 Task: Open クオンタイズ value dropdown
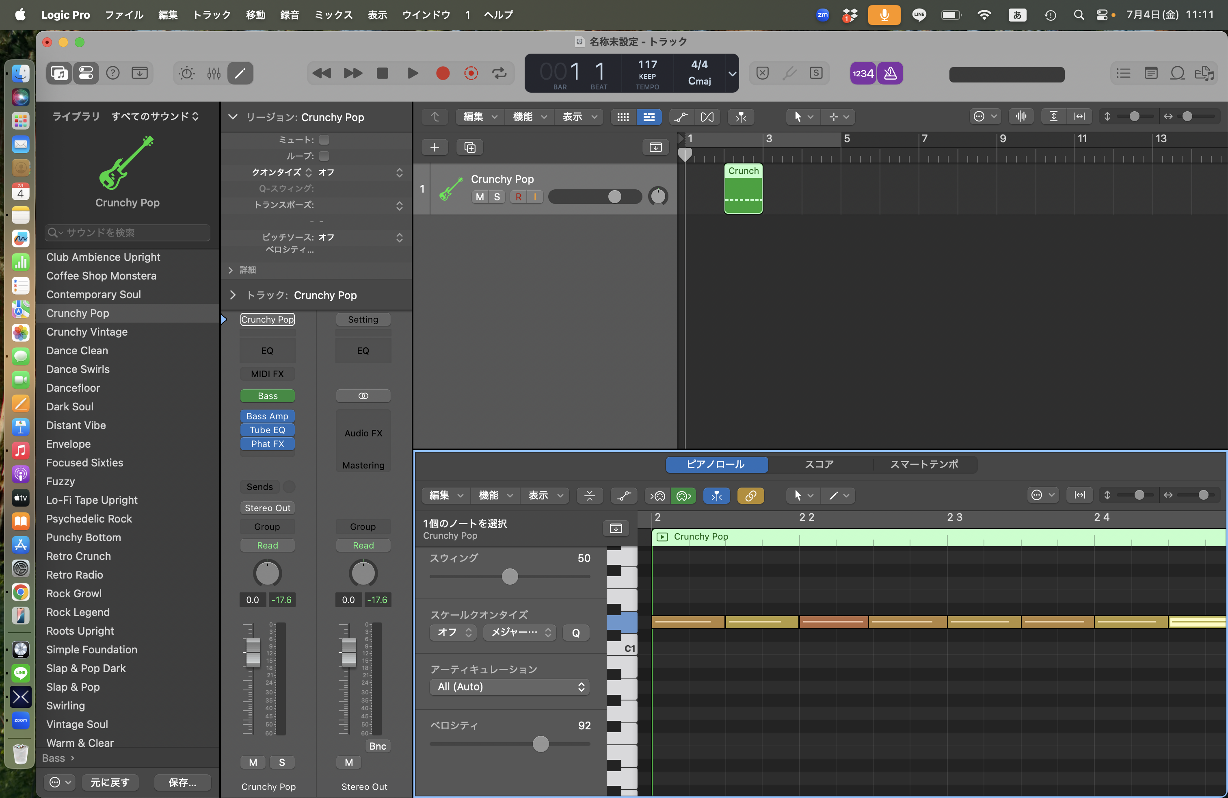pos(361,172)
